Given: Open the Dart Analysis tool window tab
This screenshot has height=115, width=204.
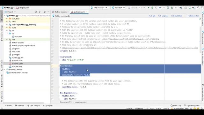Looking at the screenshot, I should tap(33, 106).
